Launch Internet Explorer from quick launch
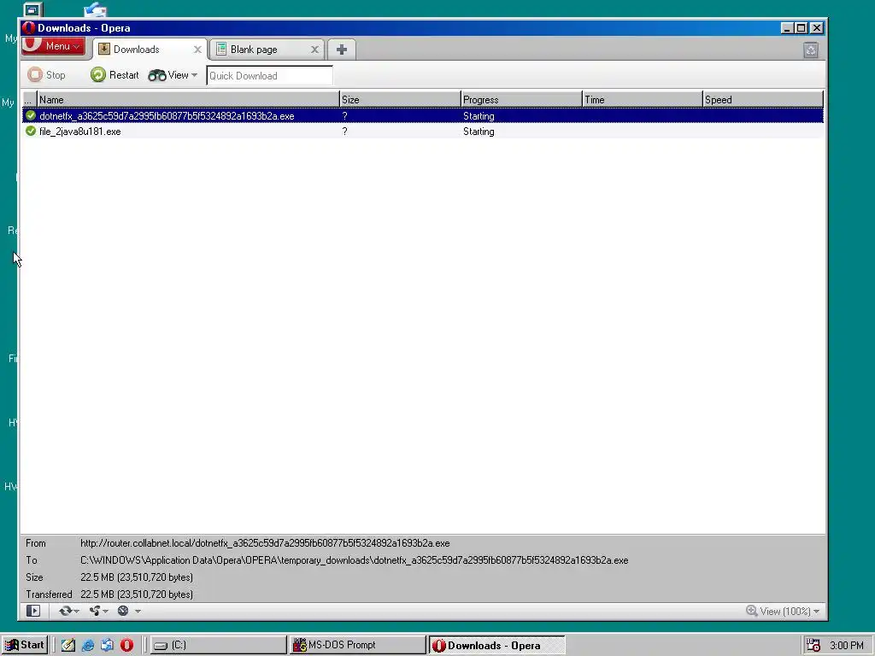The height and width of the screenshot is (656, 875). (x=88, y=645)
